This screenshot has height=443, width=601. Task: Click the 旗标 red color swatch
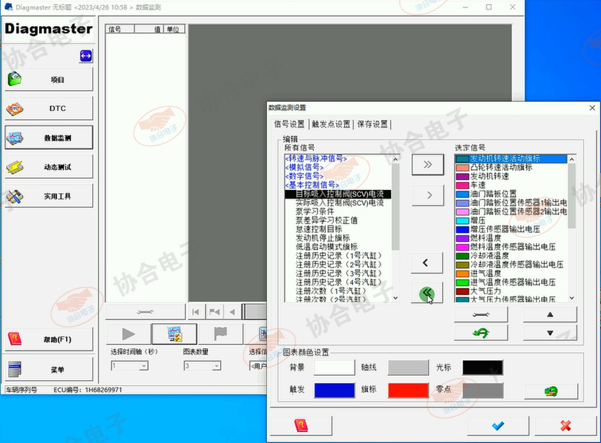point(408,390)
